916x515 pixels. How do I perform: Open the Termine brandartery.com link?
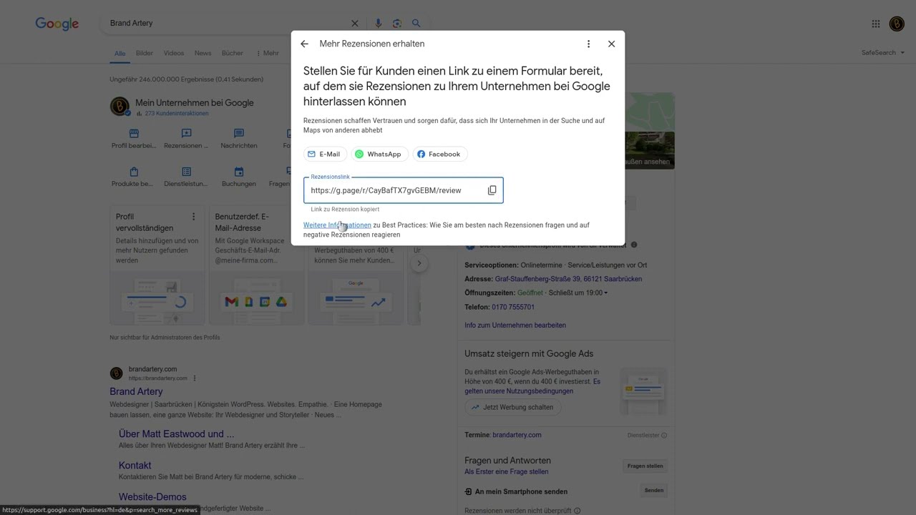click(x=517, y=435)
